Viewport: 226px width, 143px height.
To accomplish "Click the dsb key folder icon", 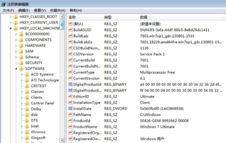I will point(27,115).
